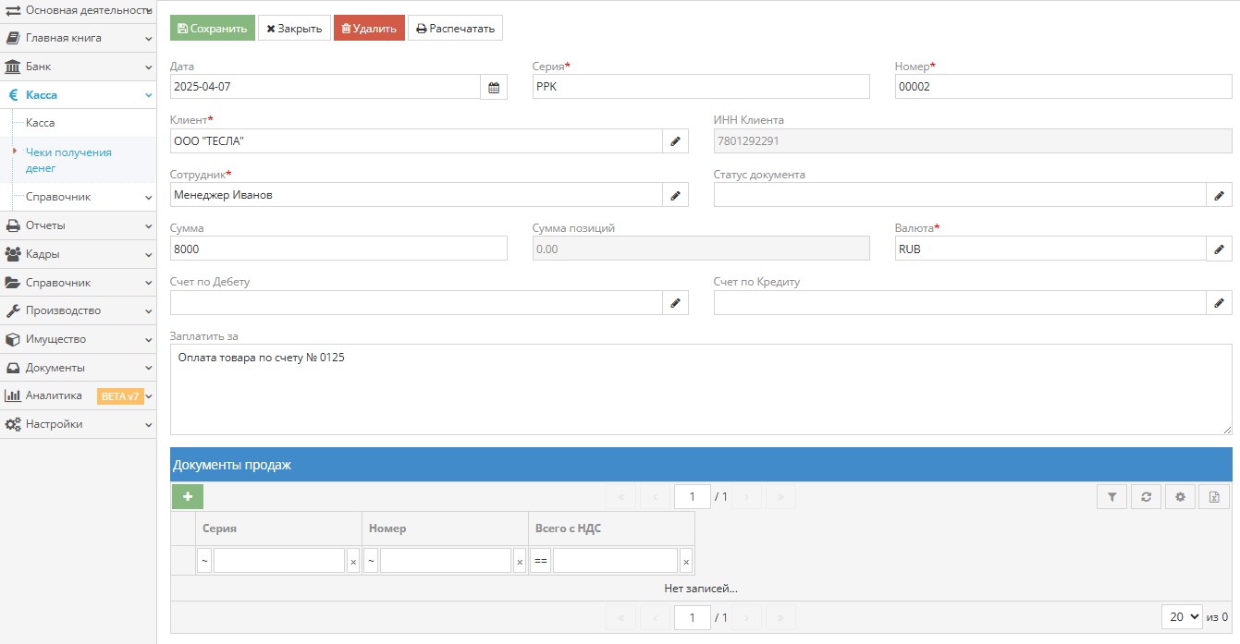Screen dimensions: 1240x644
Task: Click the pencil icon beside Валюта
Action: tap(1219, 249)
